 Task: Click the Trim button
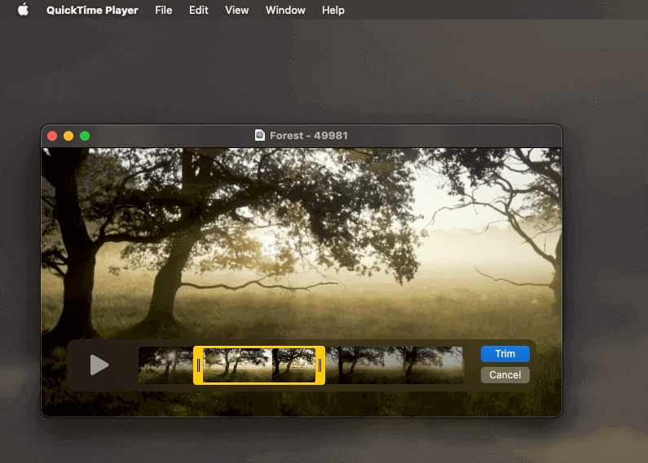[x=505, y=354]
